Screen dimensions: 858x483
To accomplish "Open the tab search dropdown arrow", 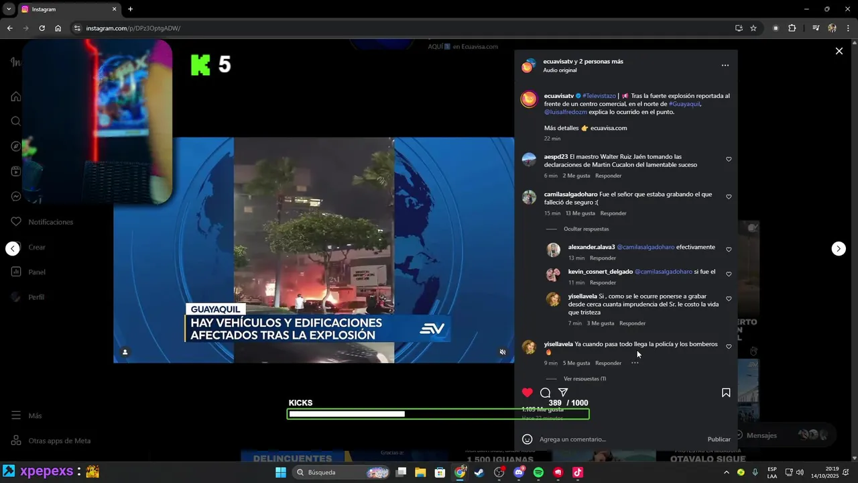I will [x=9, y=9].
